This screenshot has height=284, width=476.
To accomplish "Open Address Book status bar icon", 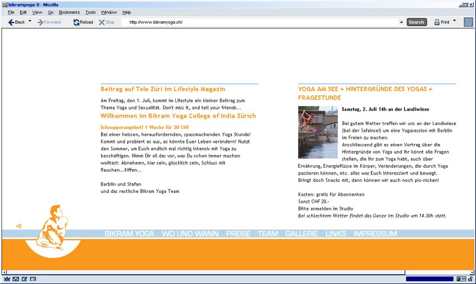I will 33,279.
